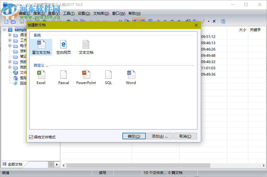Click the 自定义 ... section link
The height and width of the screenshot is (177, 267).
tap(41, 65)
